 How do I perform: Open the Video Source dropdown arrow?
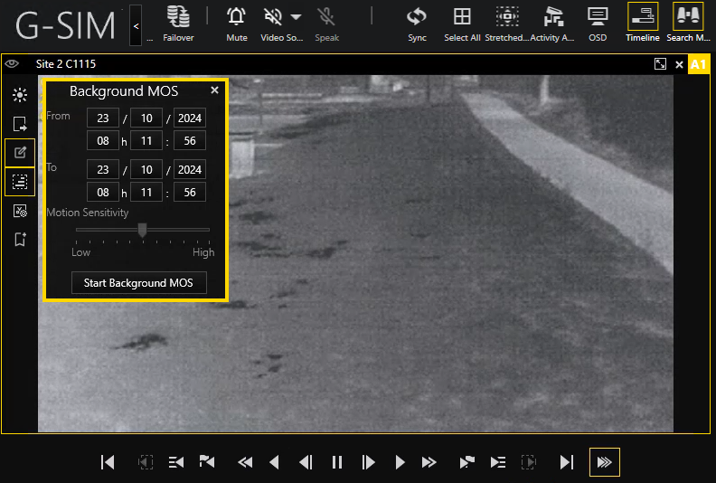[x=296, y=17]
